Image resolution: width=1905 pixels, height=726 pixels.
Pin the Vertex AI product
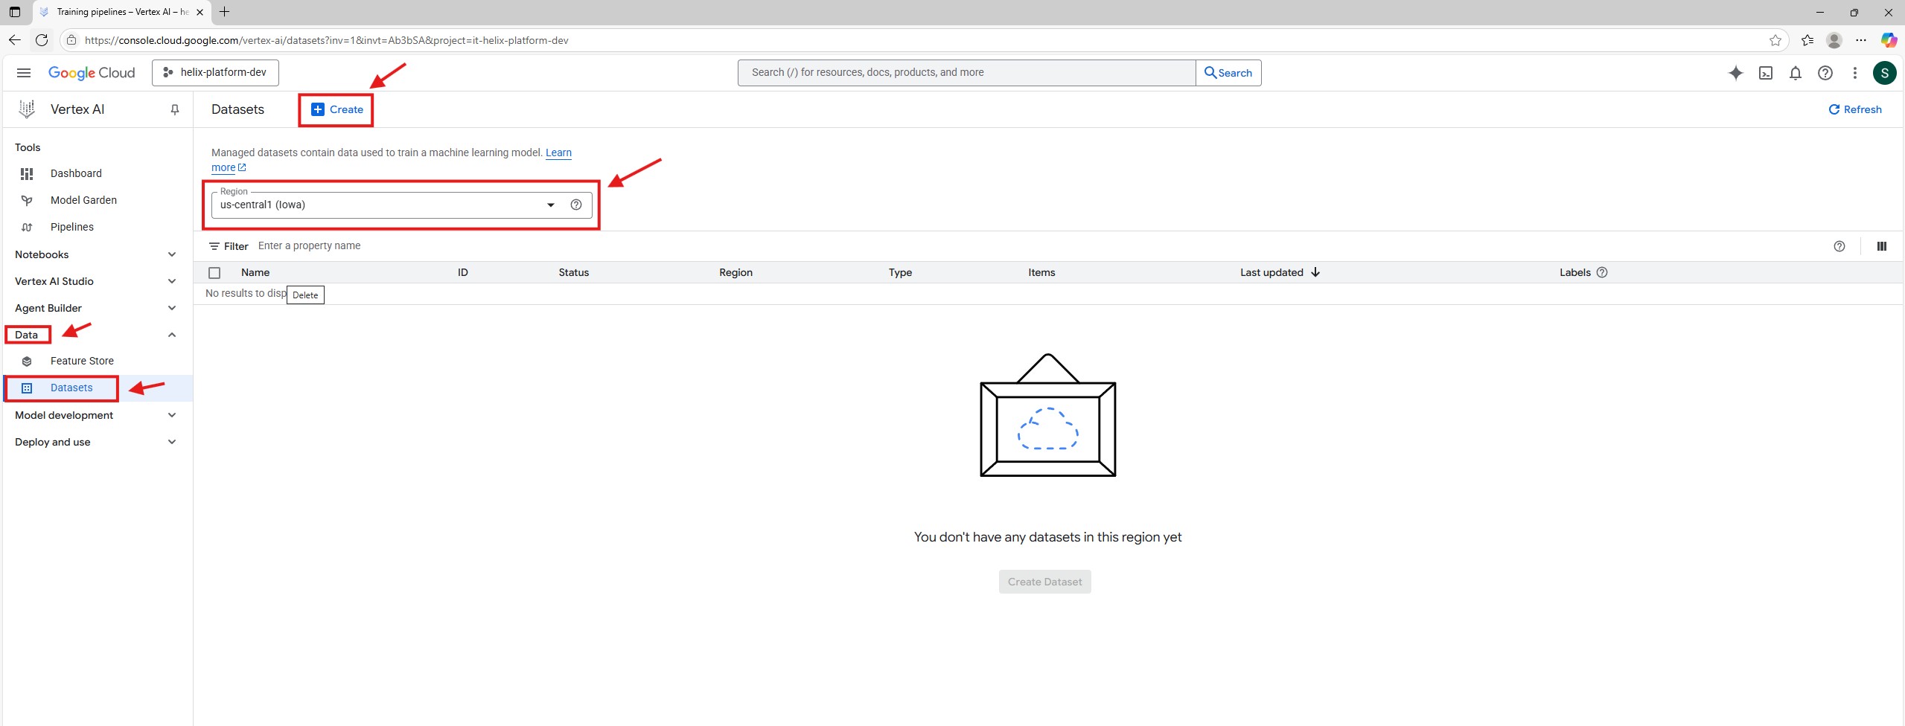pyautogui.click(x=175, y=110)
